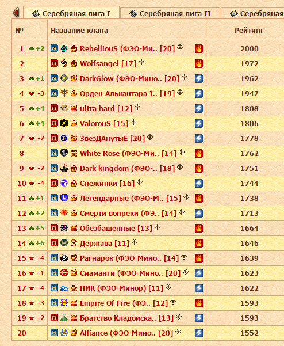Click the red П badge for ЗвезДАнутыЕ

(x=54, y=138)
